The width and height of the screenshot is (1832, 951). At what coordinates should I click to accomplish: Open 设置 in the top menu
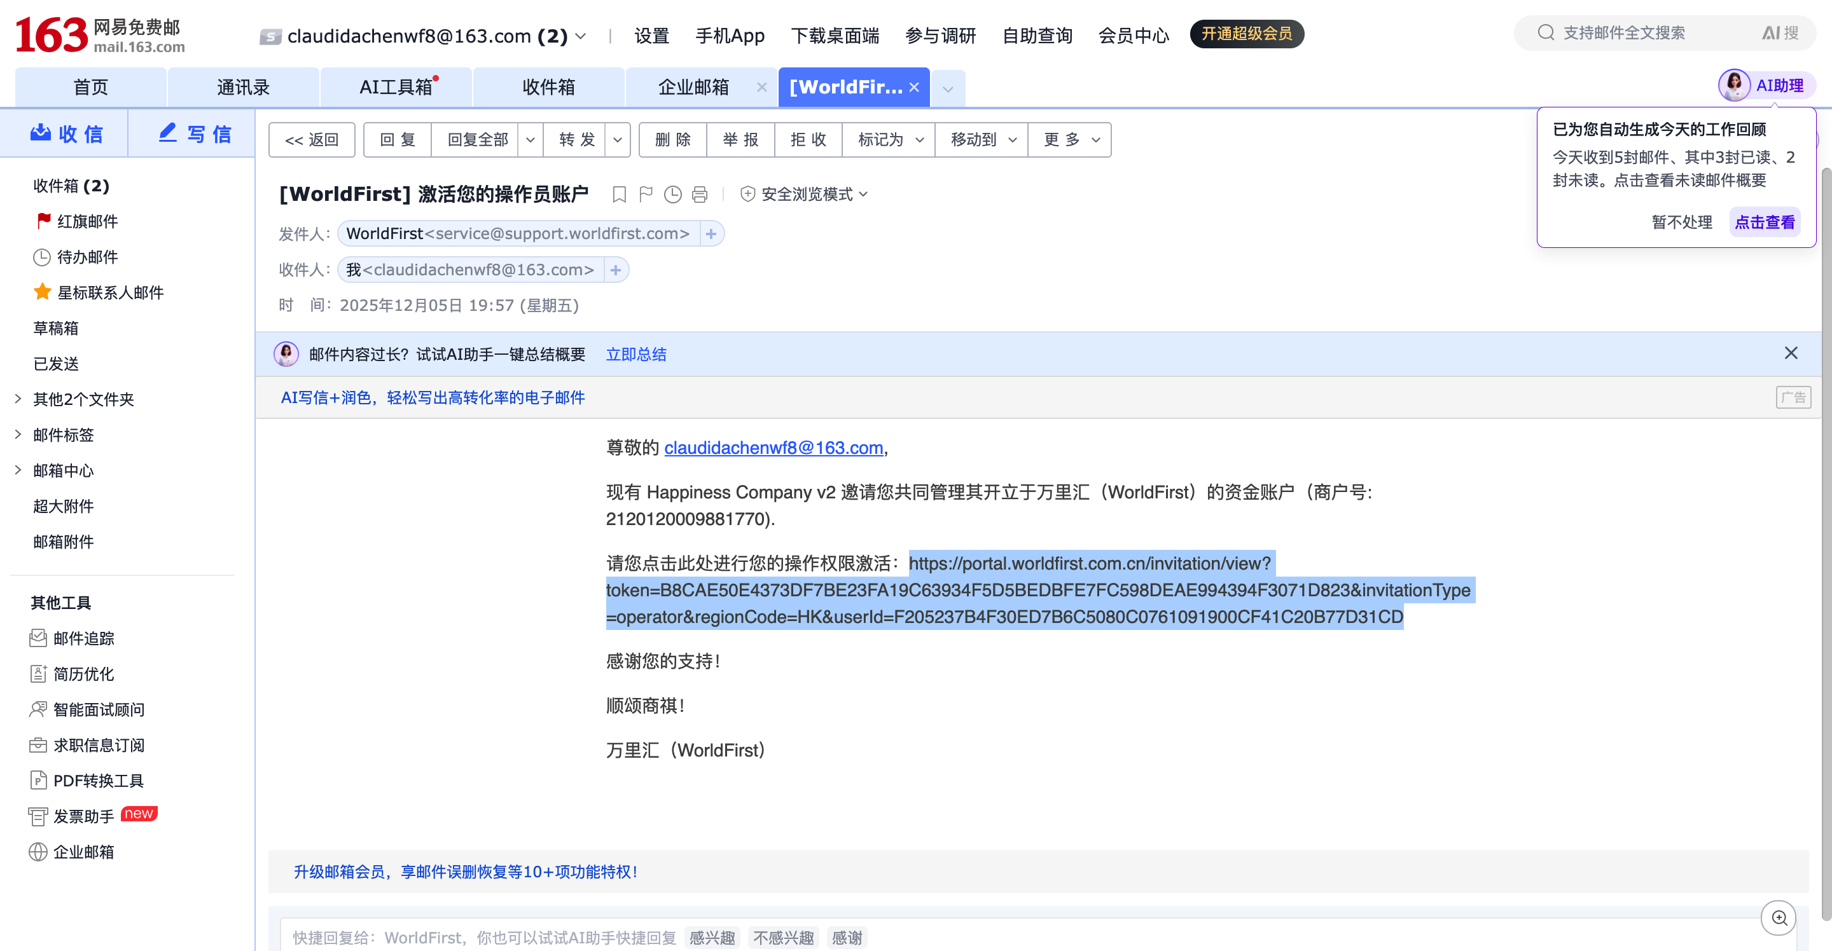[652, 36]
